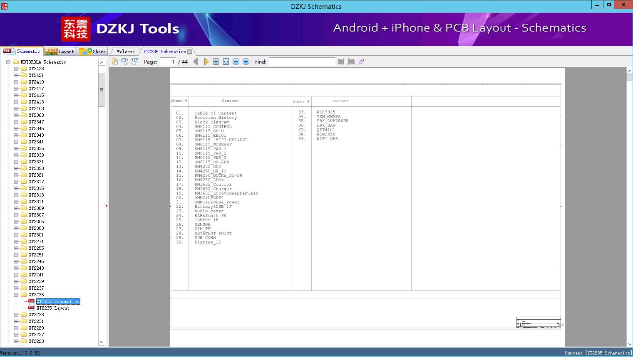Image resolution: width=633 pixels, height=357 pixels.
Task: Collapse the MOTOROLA Schematic root node
Action: point(8,62)
